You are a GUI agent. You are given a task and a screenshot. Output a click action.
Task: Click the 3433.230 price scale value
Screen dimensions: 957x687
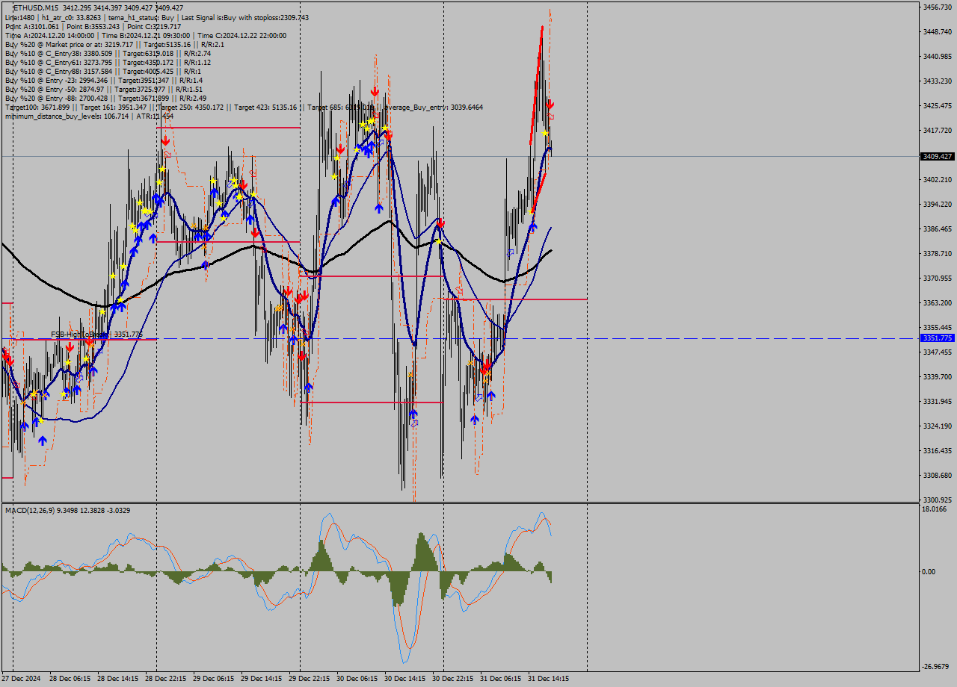pos(937,81)
